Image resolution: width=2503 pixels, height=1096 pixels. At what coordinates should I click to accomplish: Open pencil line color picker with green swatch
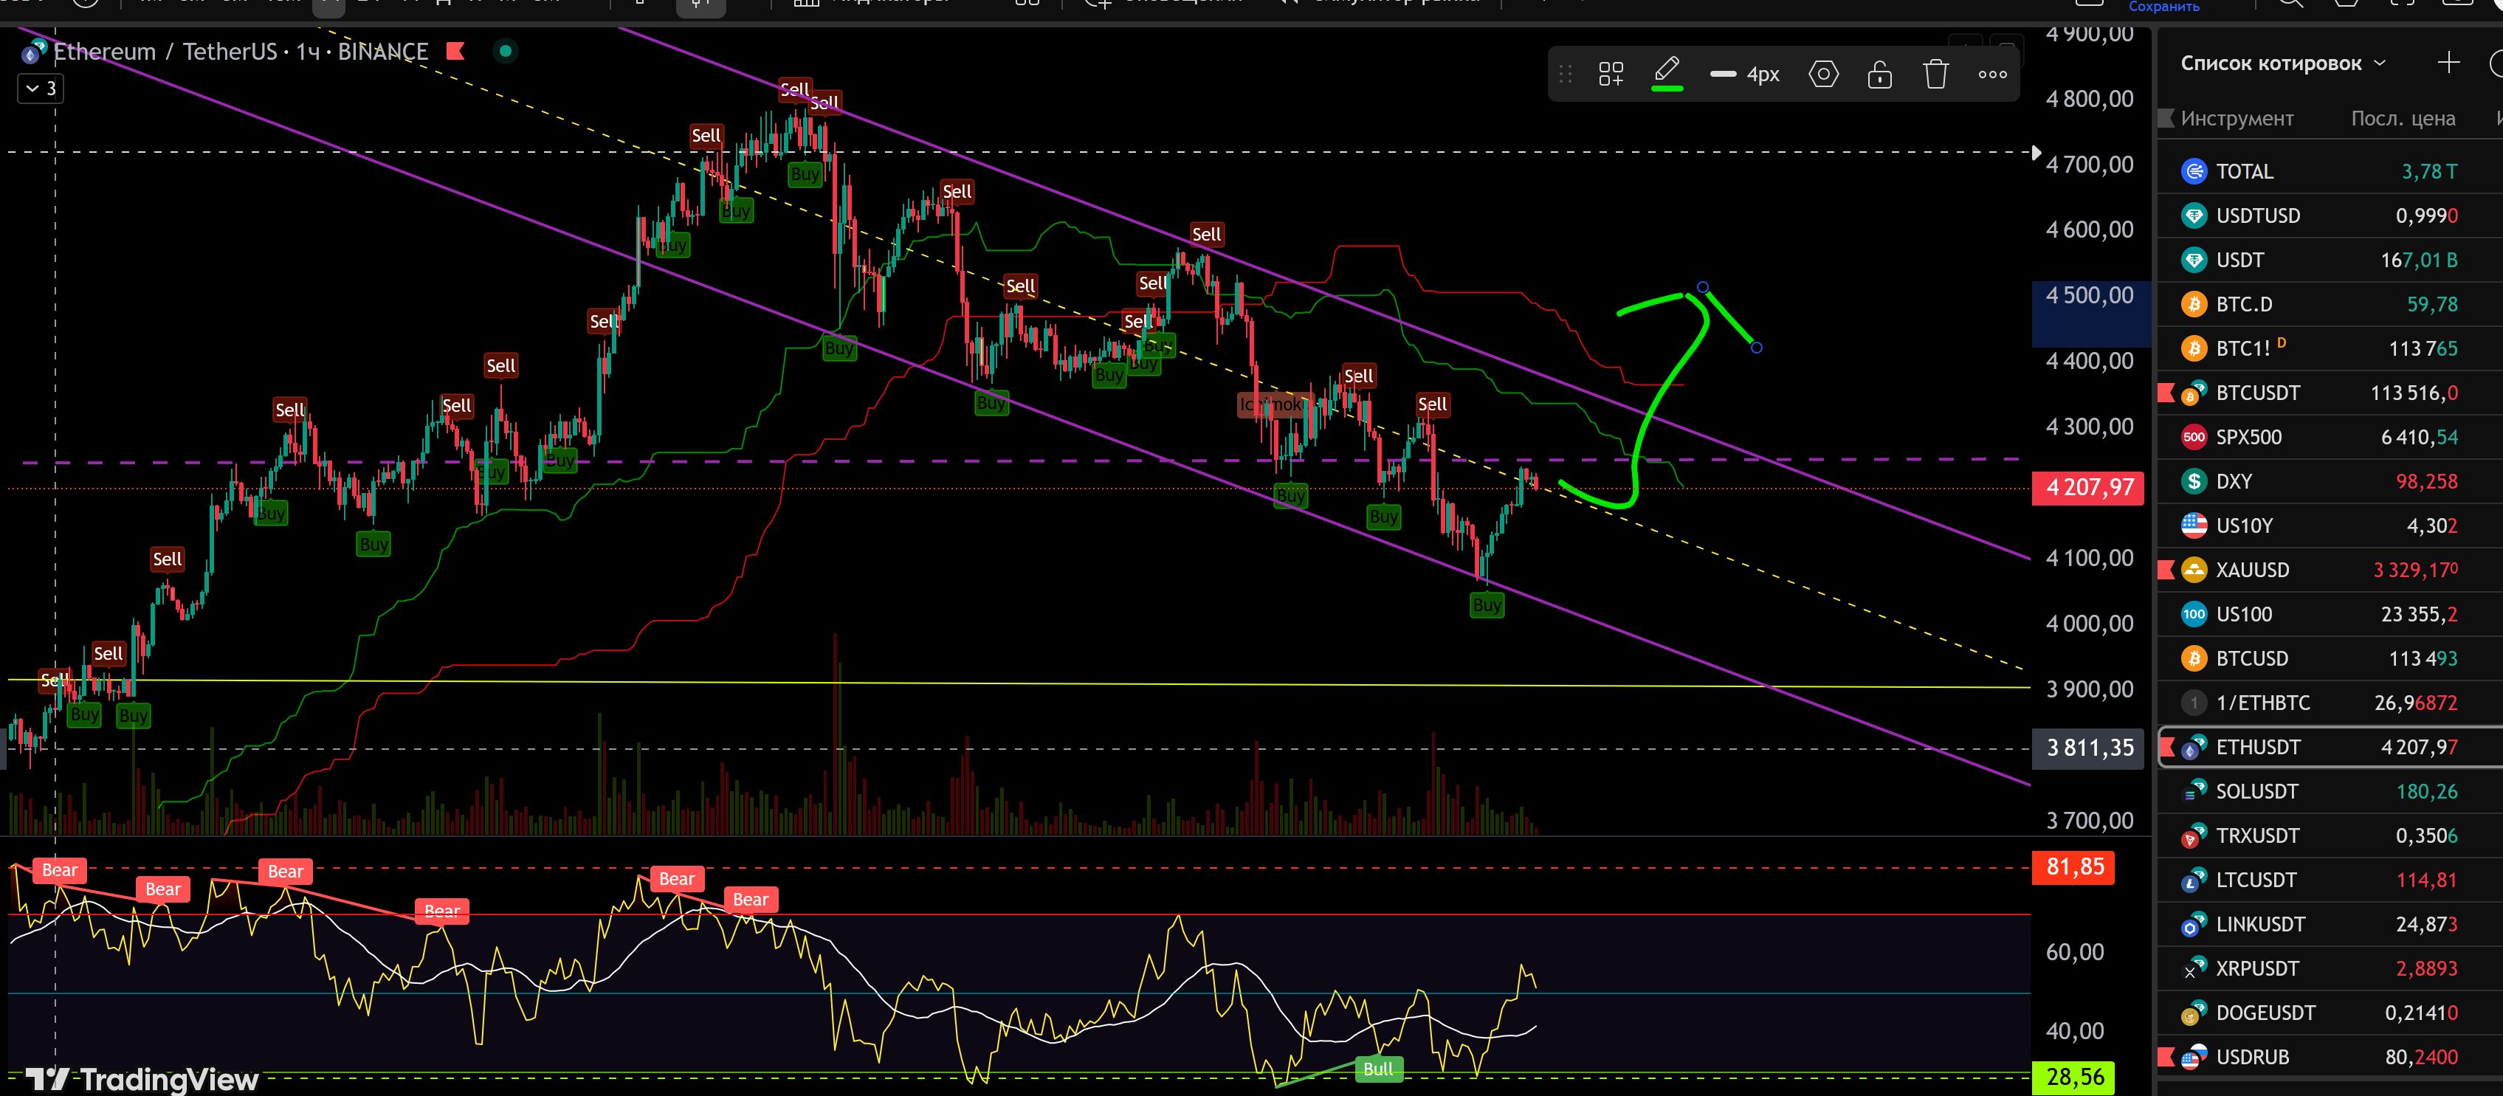pyautogui.click(x=1667, y=74)
